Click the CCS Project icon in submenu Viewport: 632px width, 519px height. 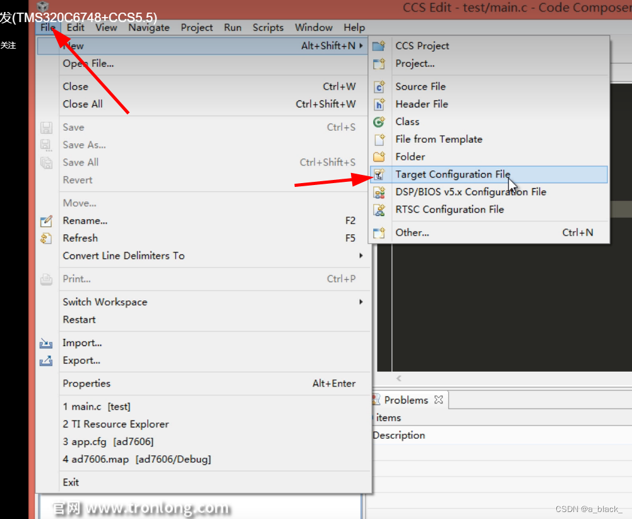click(x=379, y=46)
